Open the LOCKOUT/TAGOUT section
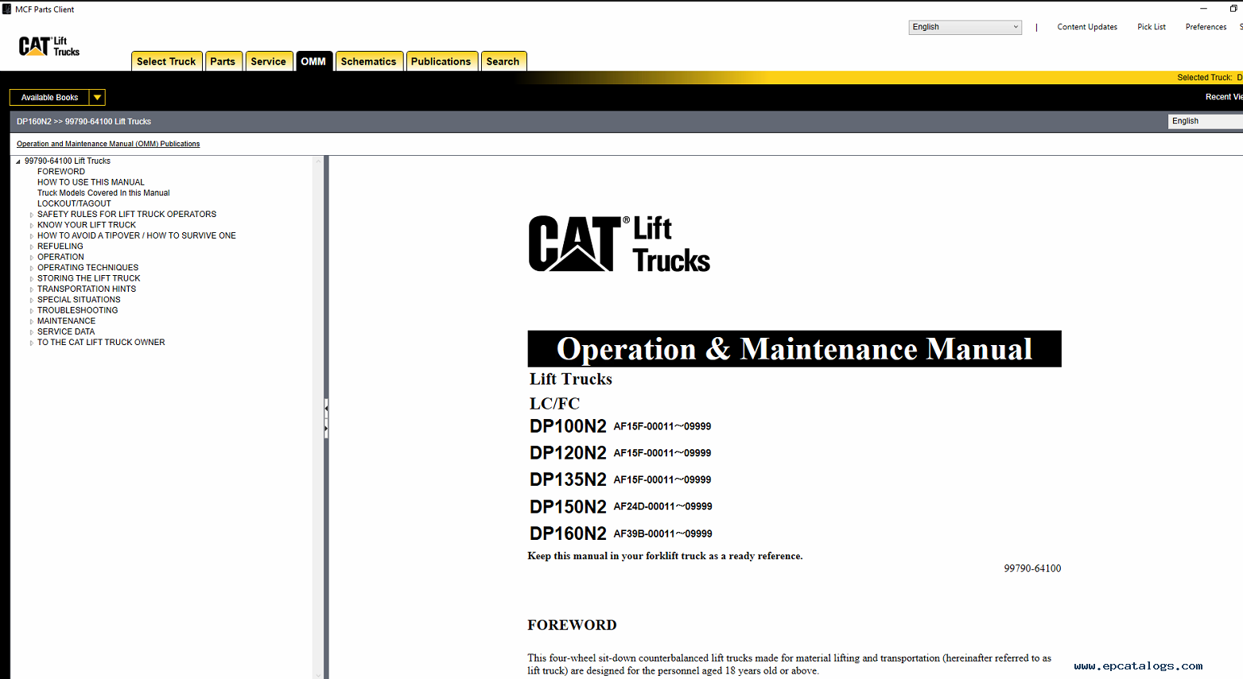1243x679 pixels. (74, 204)
